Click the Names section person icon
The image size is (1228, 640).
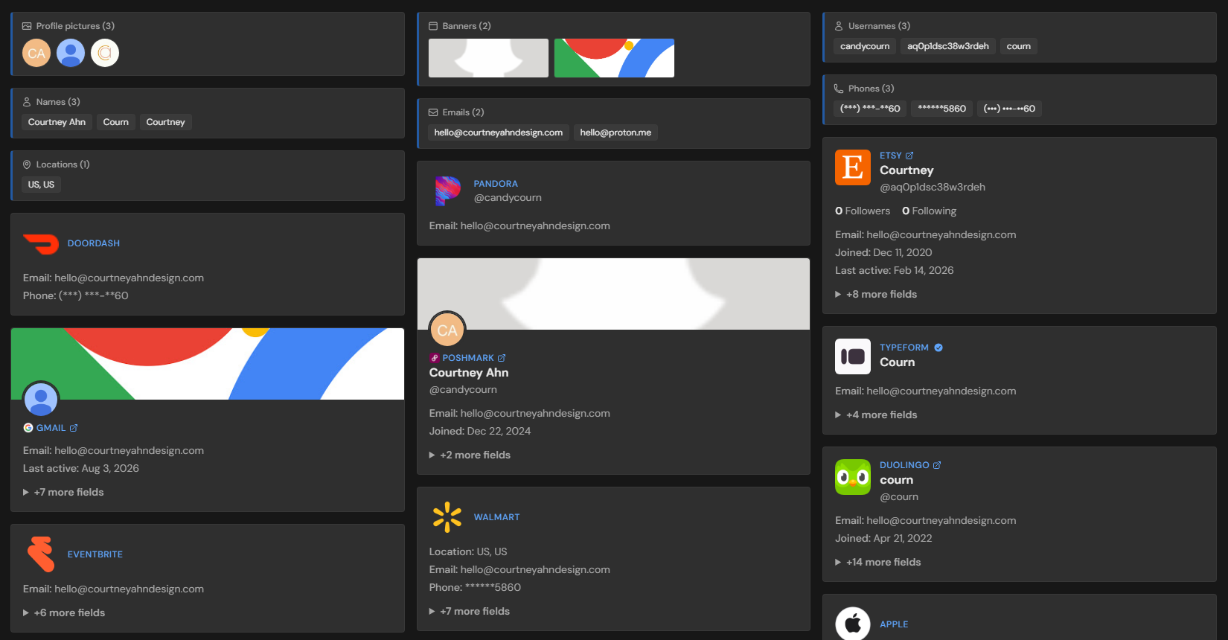click(x=27, y=102)
